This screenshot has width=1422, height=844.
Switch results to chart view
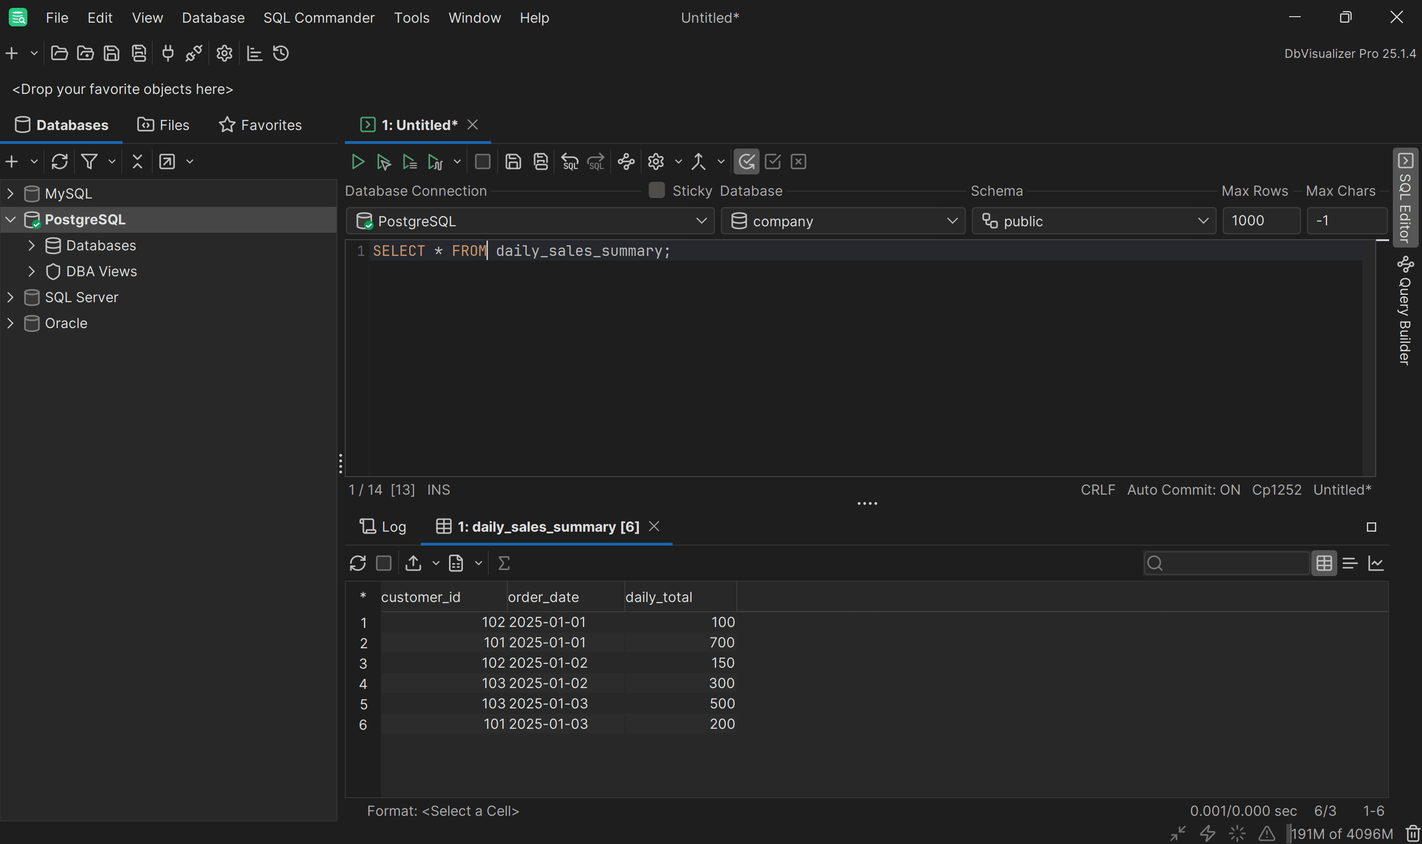pyautogui.click(x=1375, y=563)
